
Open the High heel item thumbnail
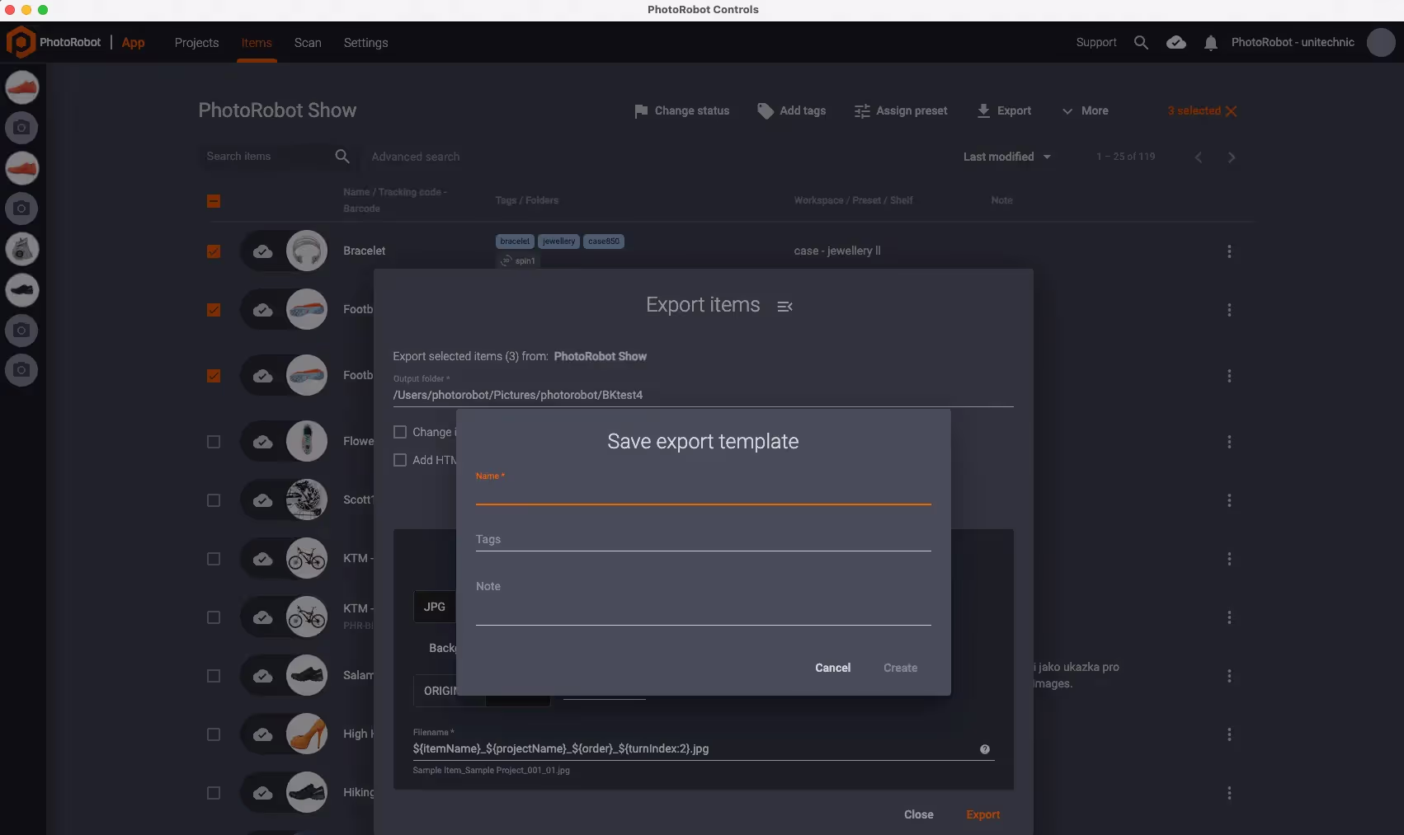[307, 734]
